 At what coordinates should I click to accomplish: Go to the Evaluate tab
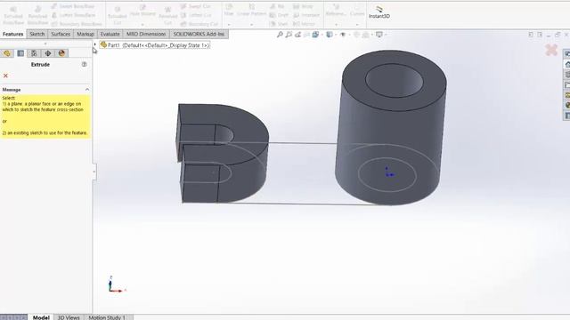coord(110,34)
